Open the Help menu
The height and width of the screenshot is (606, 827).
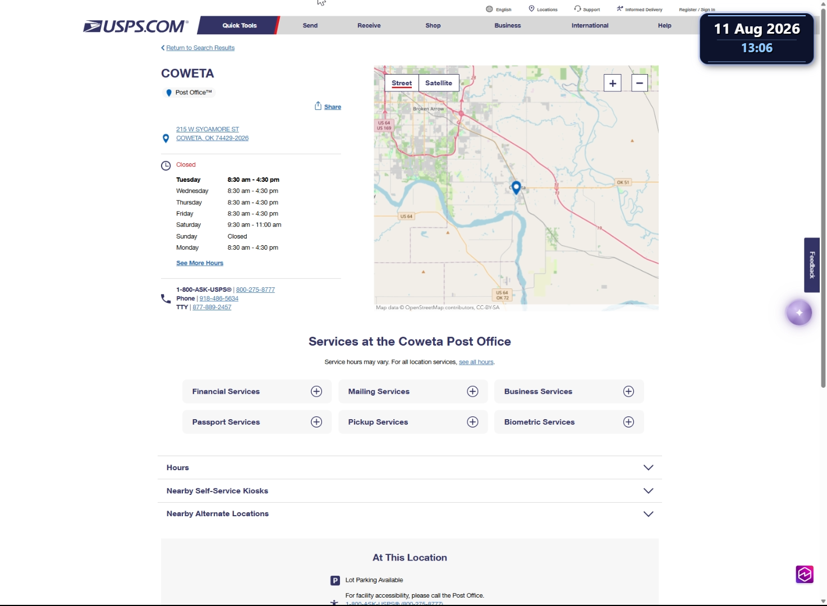click(x=665, y=25)
